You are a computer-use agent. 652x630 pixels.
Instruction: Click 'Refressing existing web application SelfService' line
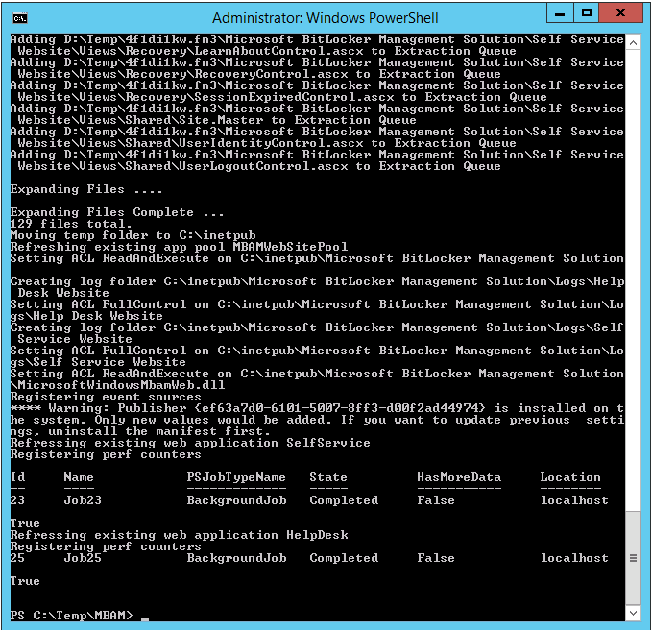pyautogui.click(x=190, y=443)
